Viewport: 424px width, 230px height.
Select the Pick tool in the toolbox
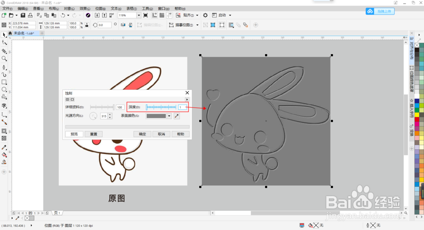tap(4, 35)
